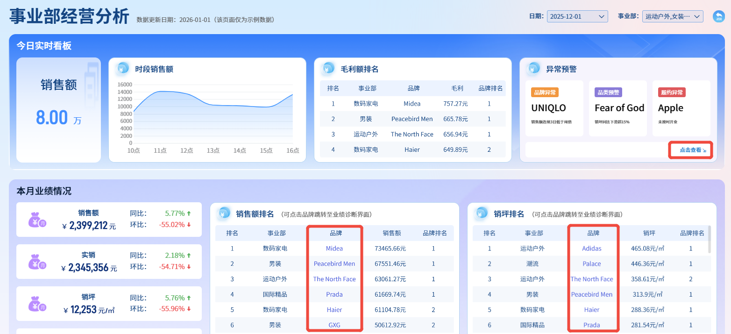
Task: Open Haier in 销坪排名 table
Action: pos(592,310)
